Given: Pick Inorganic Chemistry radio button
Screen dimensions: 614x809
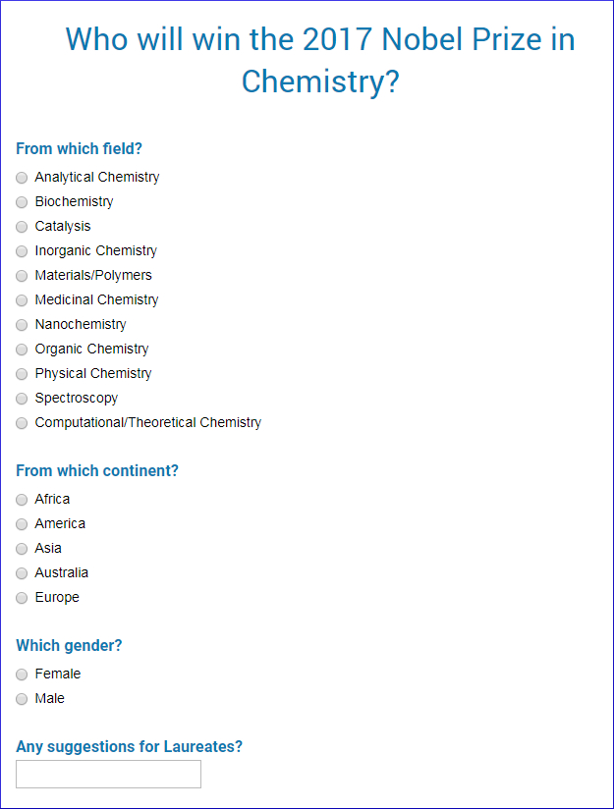Looking at the screenshot, I should (x=22, y=251).
